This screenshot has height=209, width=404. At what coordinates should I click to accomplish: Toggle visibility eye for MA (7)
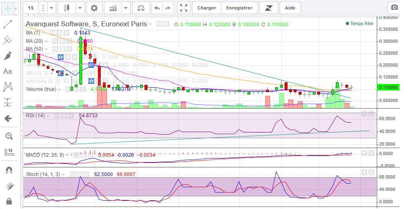click(x=53, y=33)
